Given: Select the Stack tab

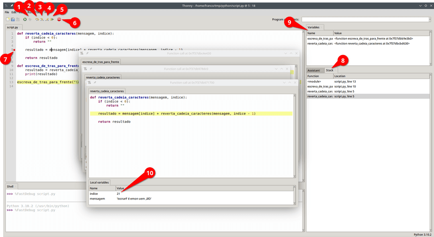Looking at the screenshot, I should click(330, 70).
